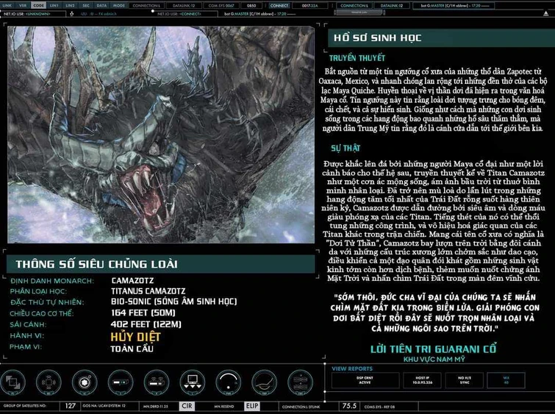Click the TRUYỀN THUYẾT heading
The image size is (555, 414).
pos(357,58)
